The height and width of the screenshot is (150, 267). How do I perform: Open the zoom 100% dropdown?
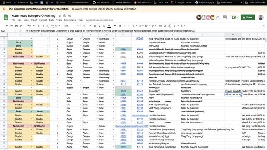coord(30,26)
